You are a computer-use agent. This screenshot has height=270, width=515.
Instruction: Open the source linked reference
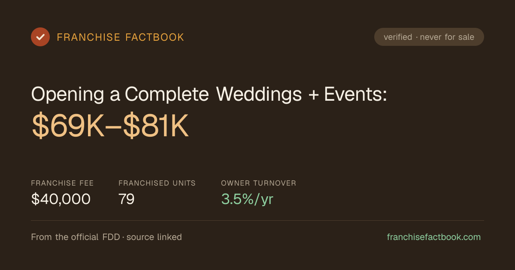point(154,237)
